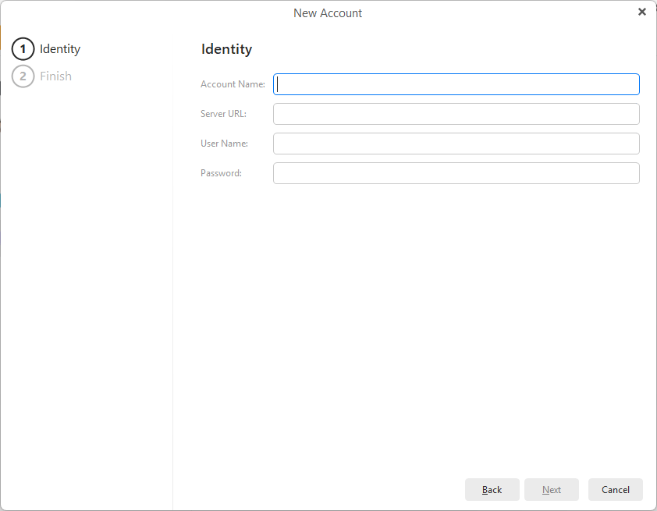Click into the Server URL field

(456, 114)
